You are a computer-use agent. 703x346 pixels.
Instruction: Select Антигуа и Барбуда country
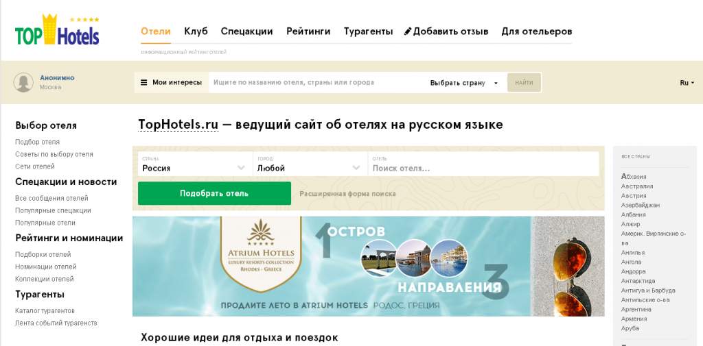tap(648, 291)
